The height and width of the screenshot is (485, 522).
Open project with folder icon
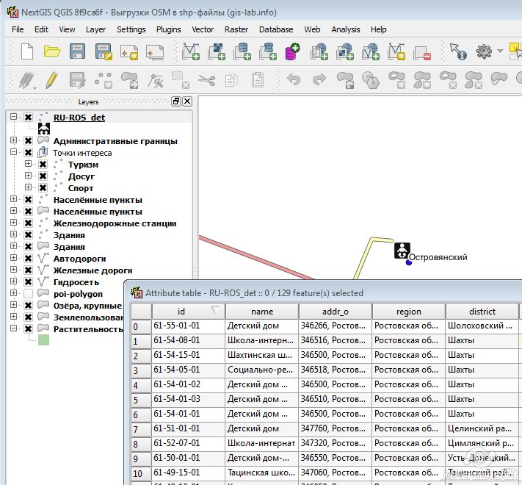(x=52, y=51)
